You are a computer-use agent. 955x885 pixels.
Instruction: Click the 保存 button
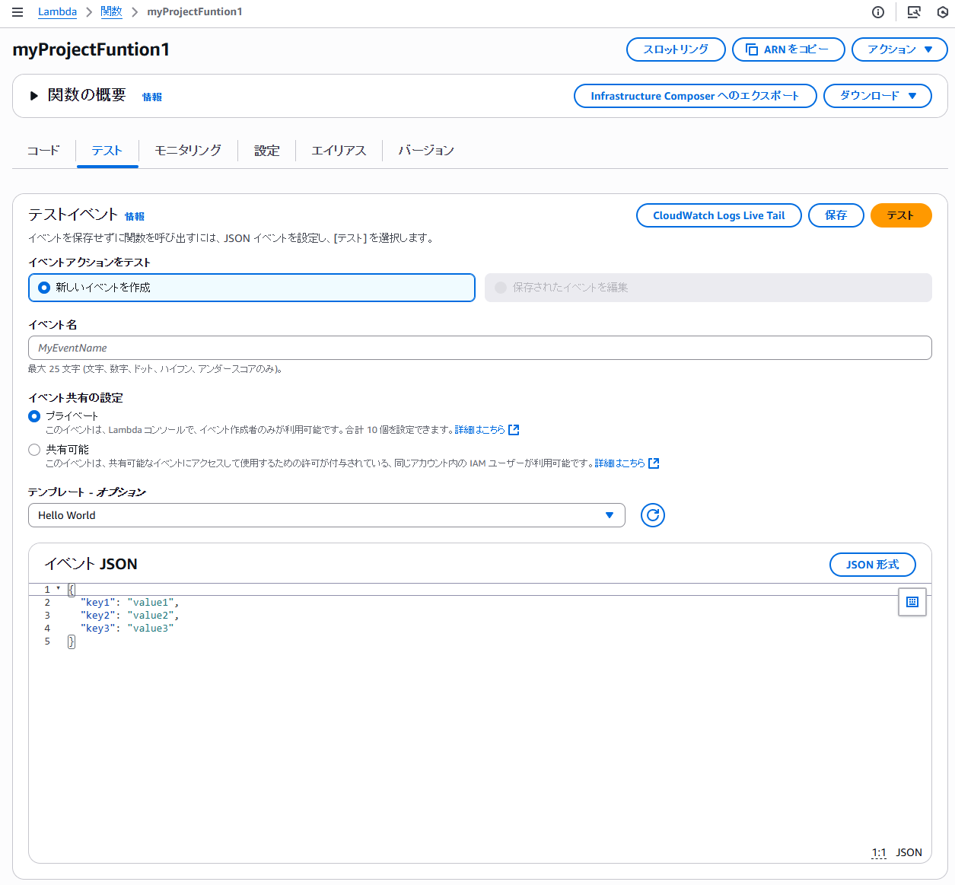(836, 215)
